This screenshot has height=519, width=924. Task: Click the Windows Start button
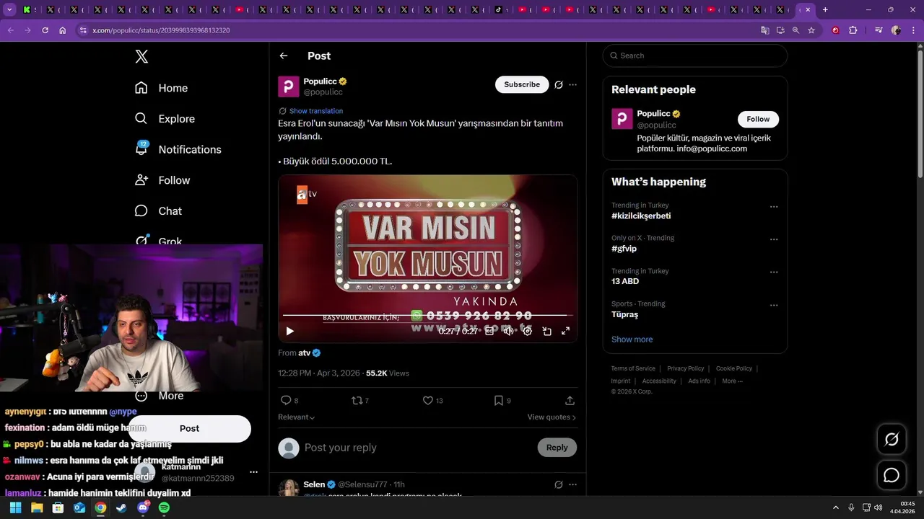tap(15, 507)
